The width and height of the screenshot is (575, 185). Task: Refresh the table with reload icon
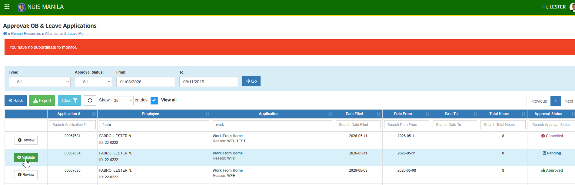(90, 101)
